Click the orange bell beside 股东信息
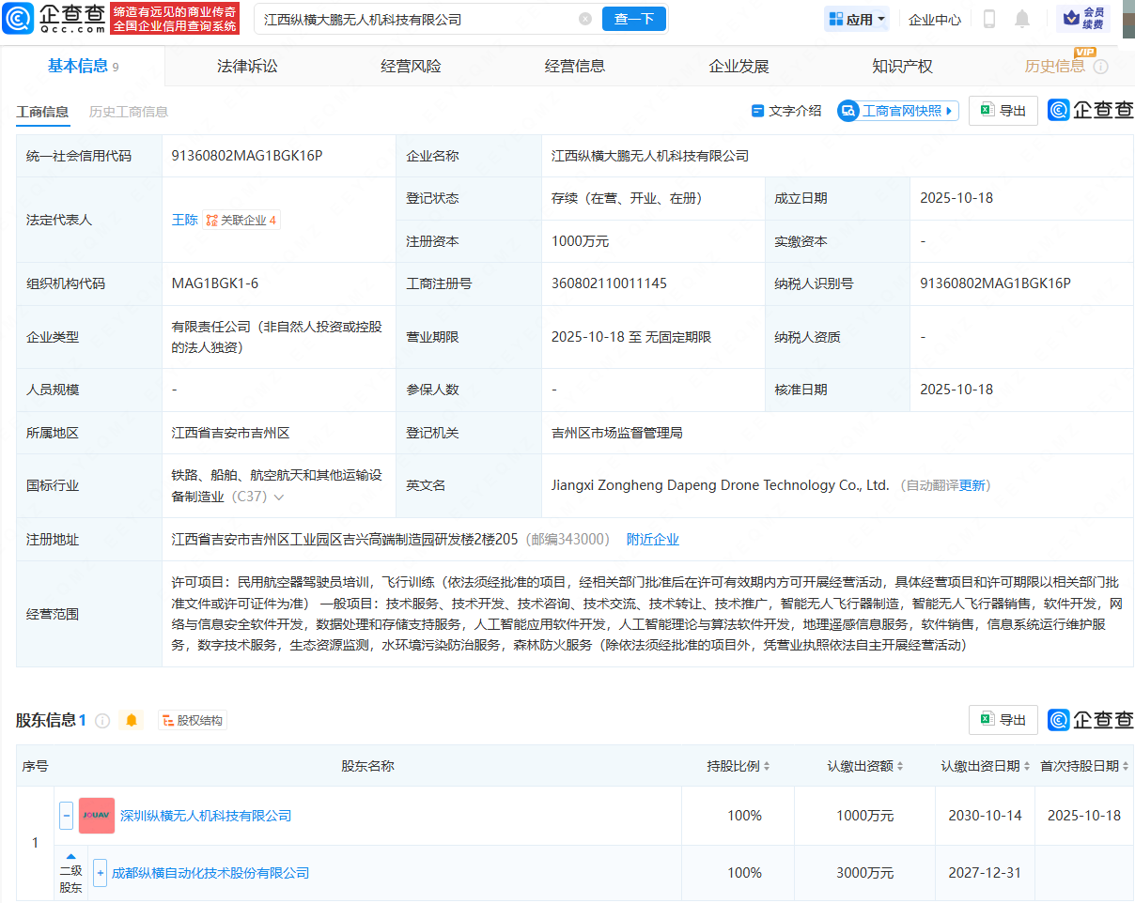This screenshot has height=903, width=1135. pos(132,721)
